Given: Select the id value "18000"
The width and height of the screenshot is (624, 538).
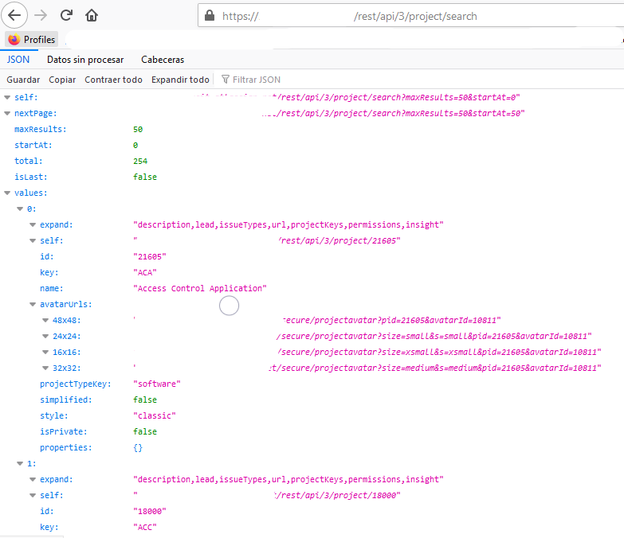Looking at the screenshot, I should click(150, 512).
